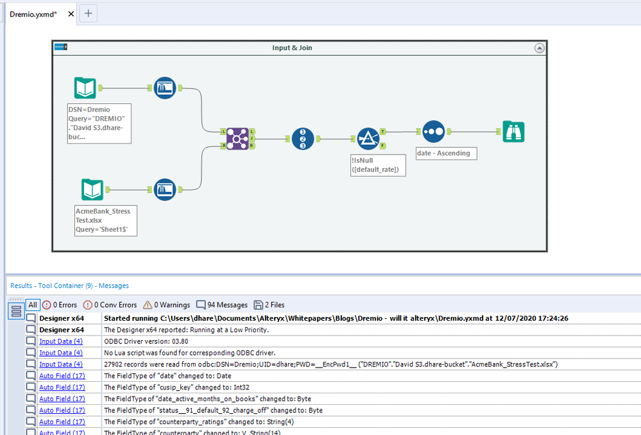Toggle the Input & Join container enable switch
Screen dimensions: 641x435
pos(61,47)
